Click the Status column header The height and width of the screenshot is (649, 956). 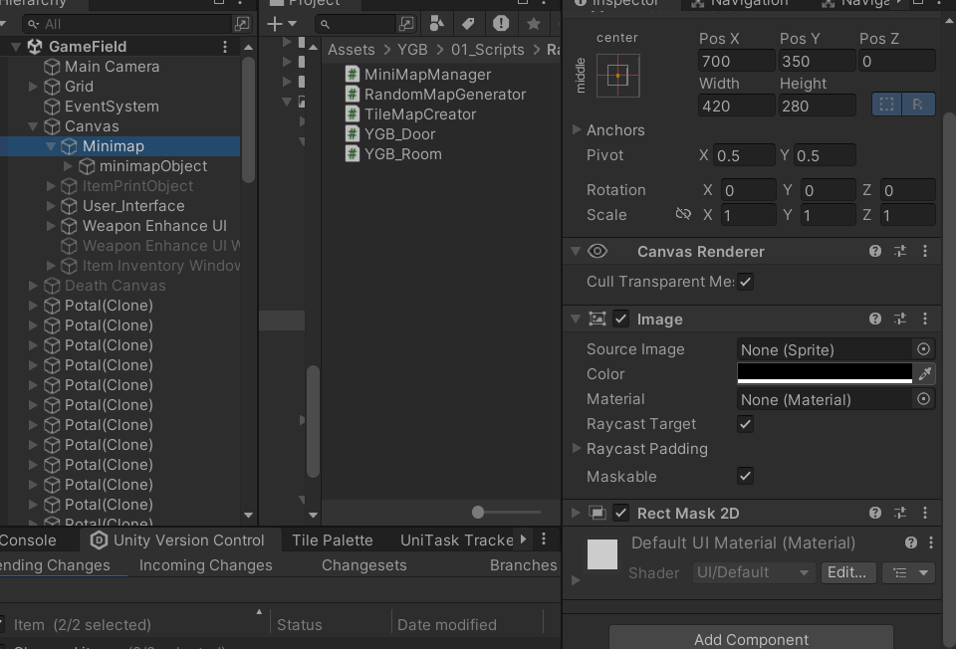300,625
